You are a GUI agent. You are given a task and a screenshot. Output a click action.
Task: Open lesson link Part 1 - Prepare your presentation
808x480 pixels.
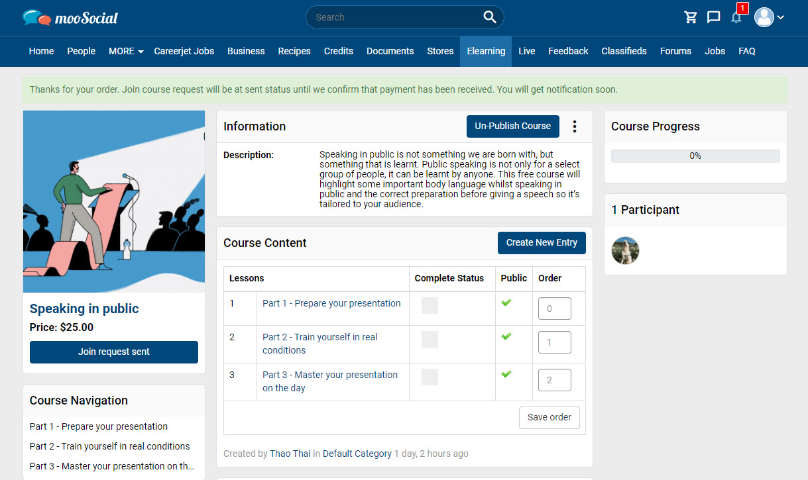331,303
